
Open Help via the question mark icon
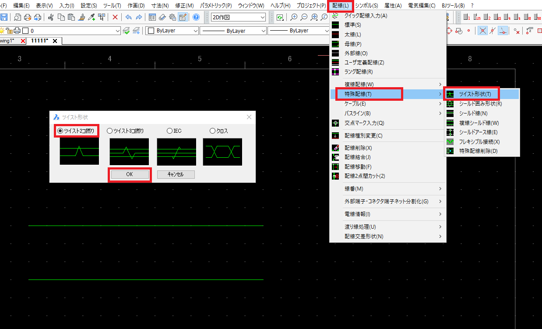tap(195, 18)
